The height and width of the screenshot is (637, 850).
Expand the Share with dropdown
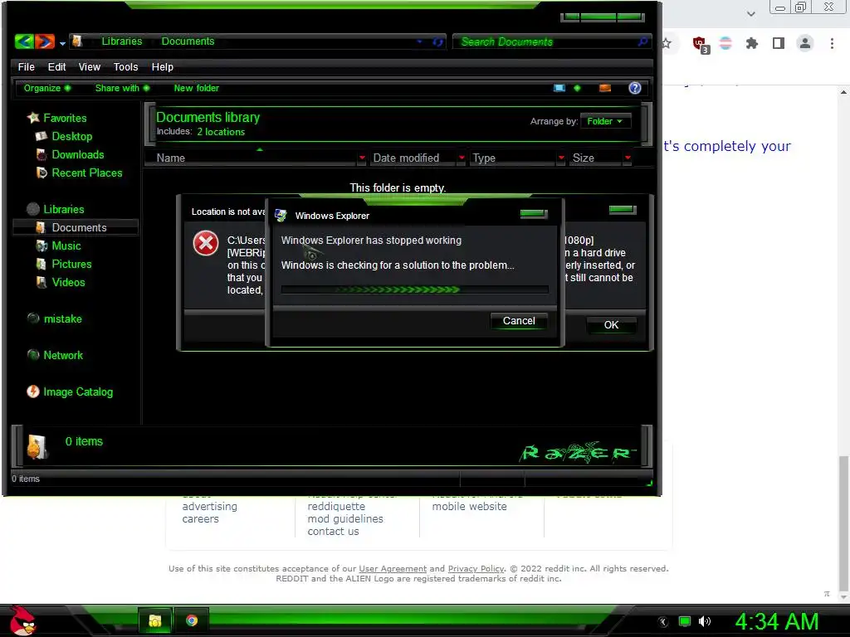click(x=122, y=88)
